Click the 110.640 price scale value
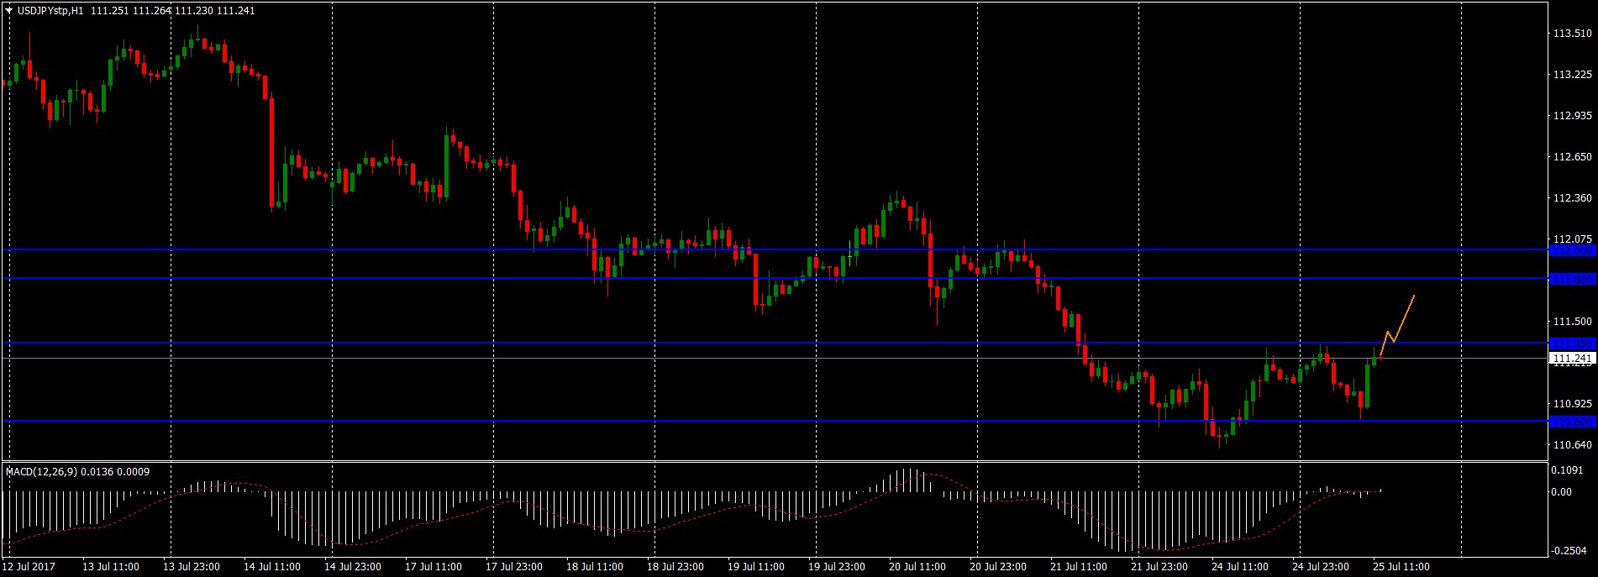 [x=1572, y=445]
